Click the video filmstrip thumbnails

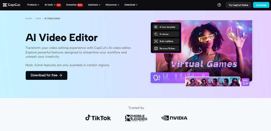213,82
